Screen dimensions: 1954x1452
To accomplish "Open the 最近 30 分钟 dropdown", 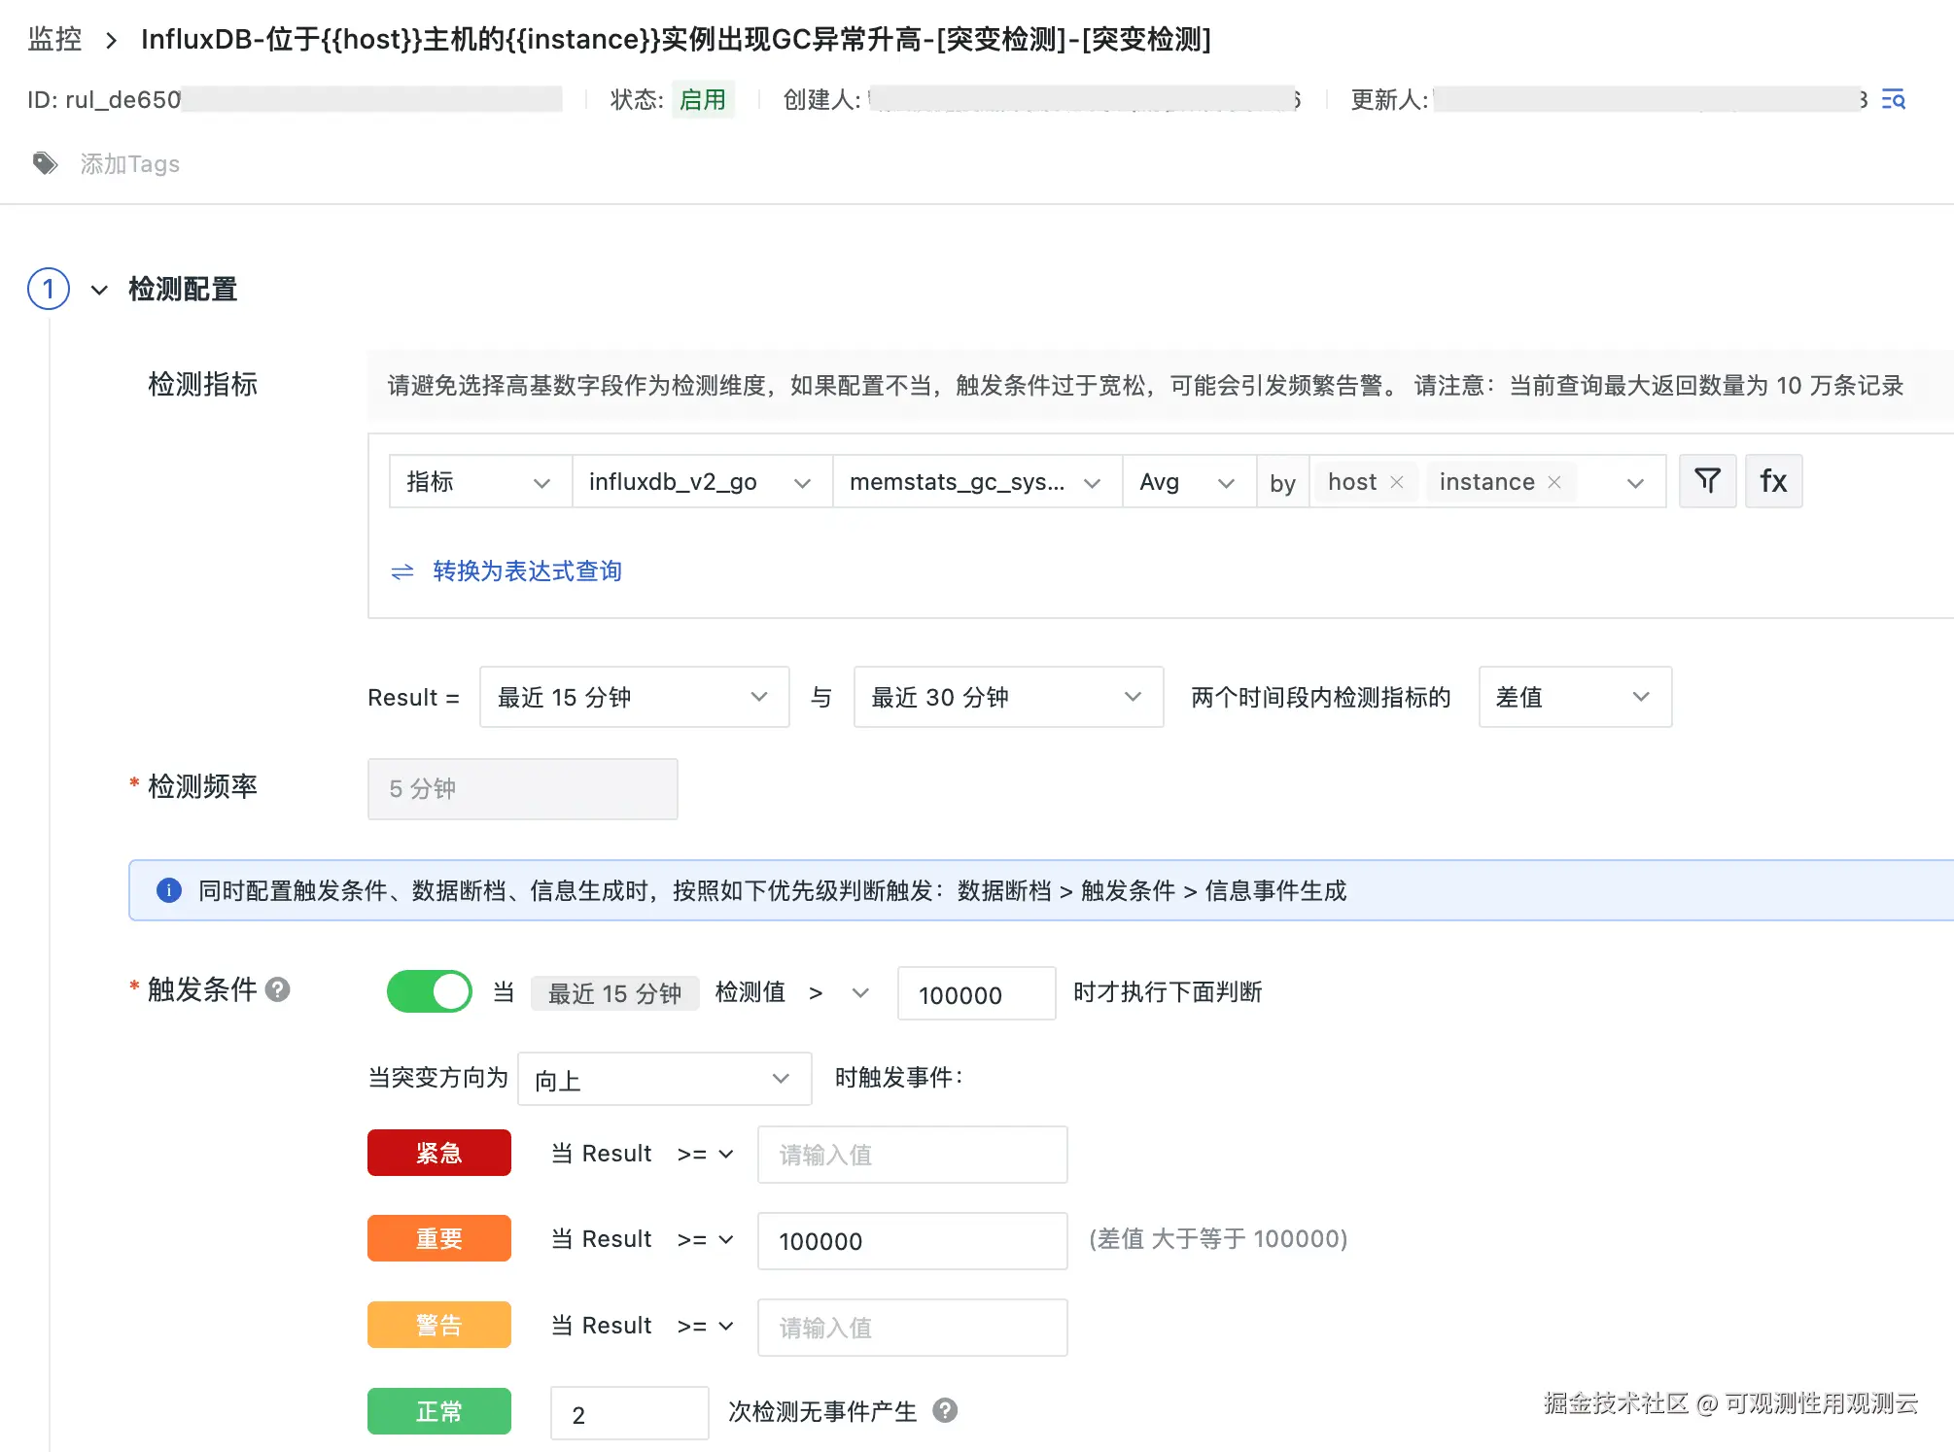I will tap(1007, 697).
